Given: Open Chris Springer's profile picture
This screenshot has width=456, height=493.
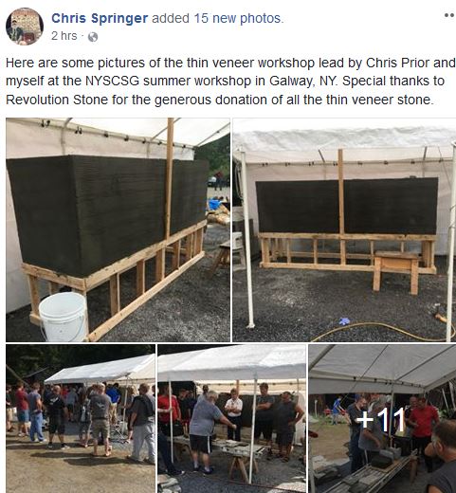Looking at the screenshot, I should click(x=25, y=27).
